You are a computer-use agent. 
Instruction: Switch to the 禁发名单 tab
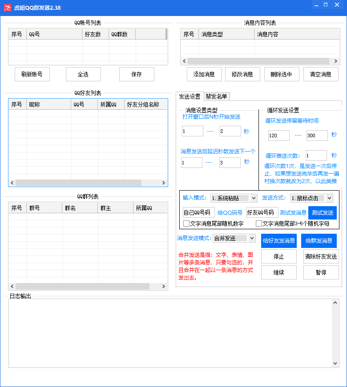[217, 96]
